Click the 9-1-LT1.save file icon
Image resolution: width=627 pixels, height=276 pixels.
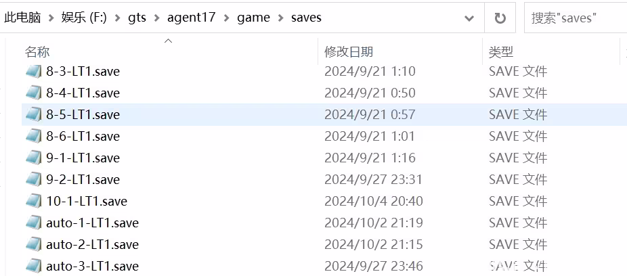[34, 158]
